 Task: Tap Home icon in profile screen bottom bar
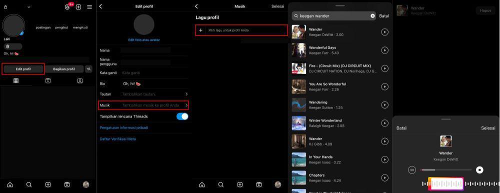pos(10,184)
